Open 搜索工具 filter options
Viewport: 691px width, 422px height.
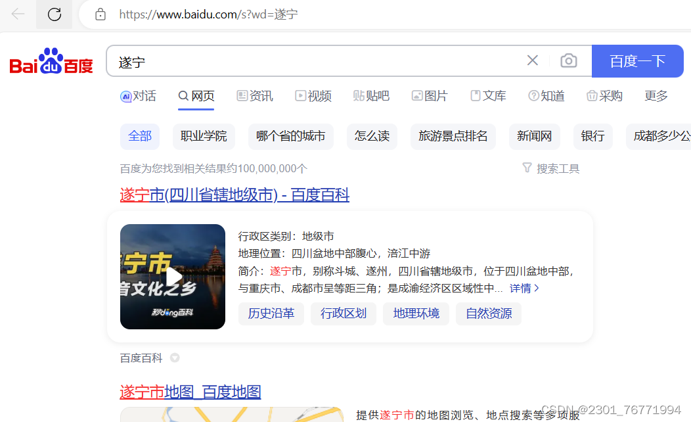[551, 168]
